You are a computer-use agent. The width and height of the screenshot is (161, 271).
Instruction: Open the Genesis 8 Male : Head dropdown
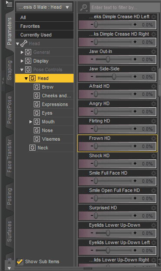(44, 7)
